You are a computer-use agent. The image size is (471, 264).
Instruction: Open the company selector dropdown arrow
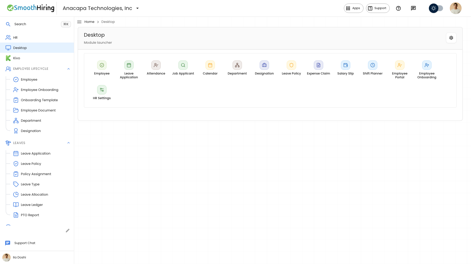[x=137, y=8]
